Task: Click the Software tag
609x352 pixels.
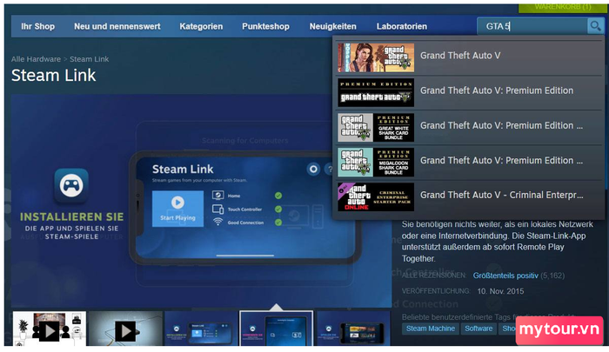Action: tap(478, 329)
